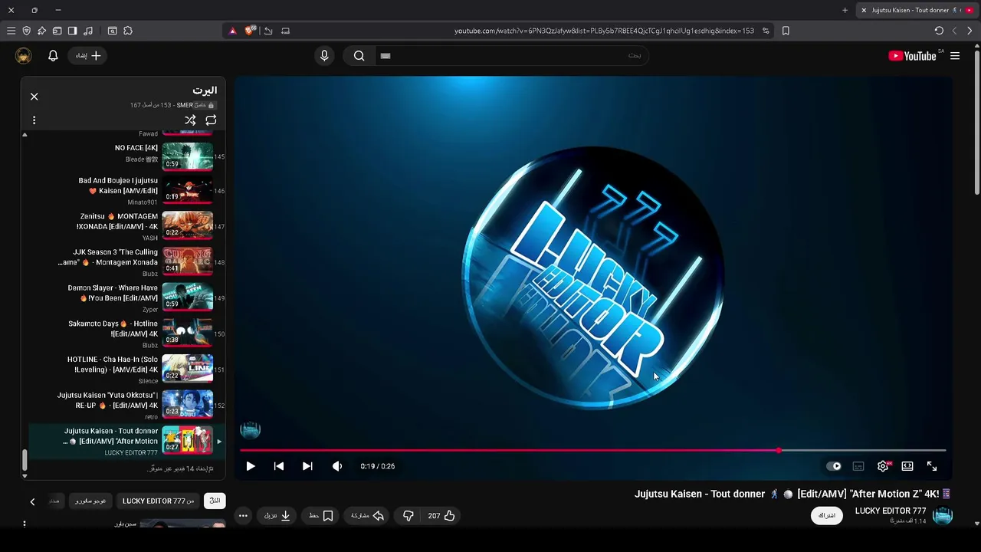Toggle the browser sidebar panel icon
Viewport: 981px width, 552px height.
(x=72, y=31)
